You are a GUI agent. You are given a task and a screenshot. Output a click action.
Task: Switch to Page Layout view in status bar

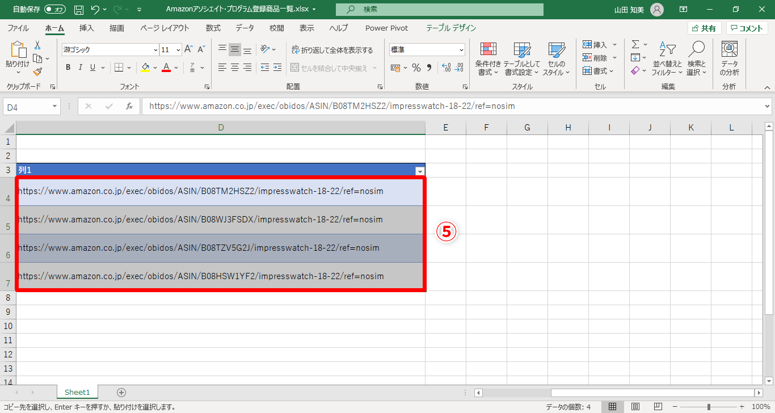tap(635, 407)
